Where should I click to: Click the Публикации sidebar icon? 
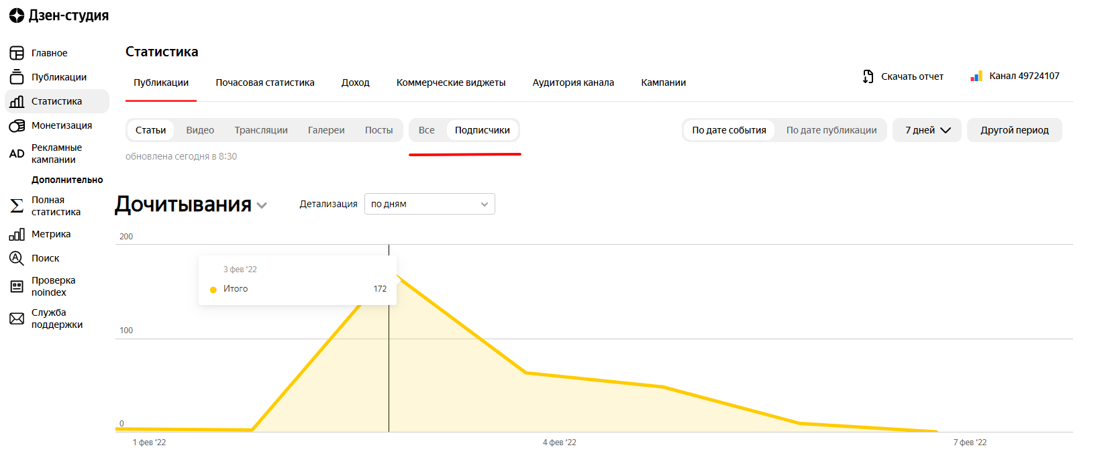point(17,77)
